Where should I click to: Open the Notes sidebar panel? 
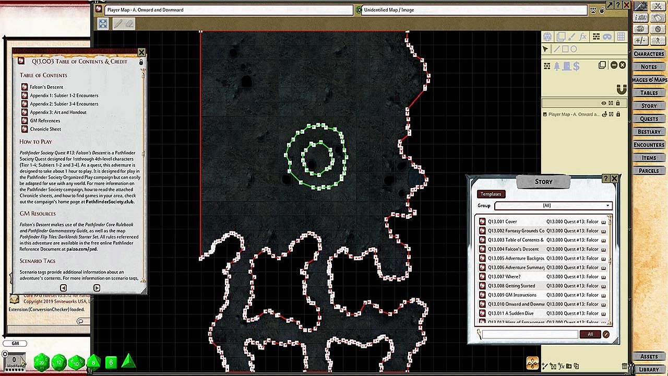click(649, 67)
